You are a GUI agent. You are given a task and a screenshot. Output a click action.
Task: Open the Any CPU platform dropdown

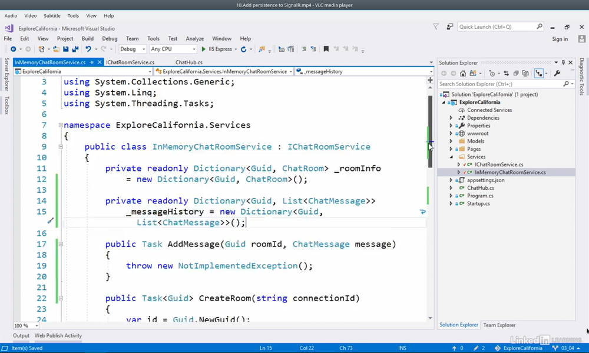pos(173,50)
